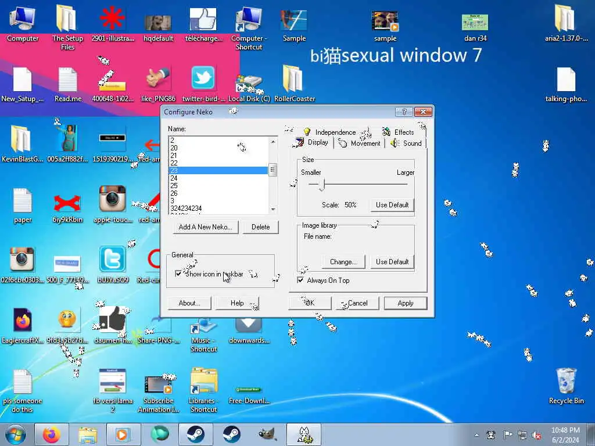Switch to the Movement tab

coord(359,143)
